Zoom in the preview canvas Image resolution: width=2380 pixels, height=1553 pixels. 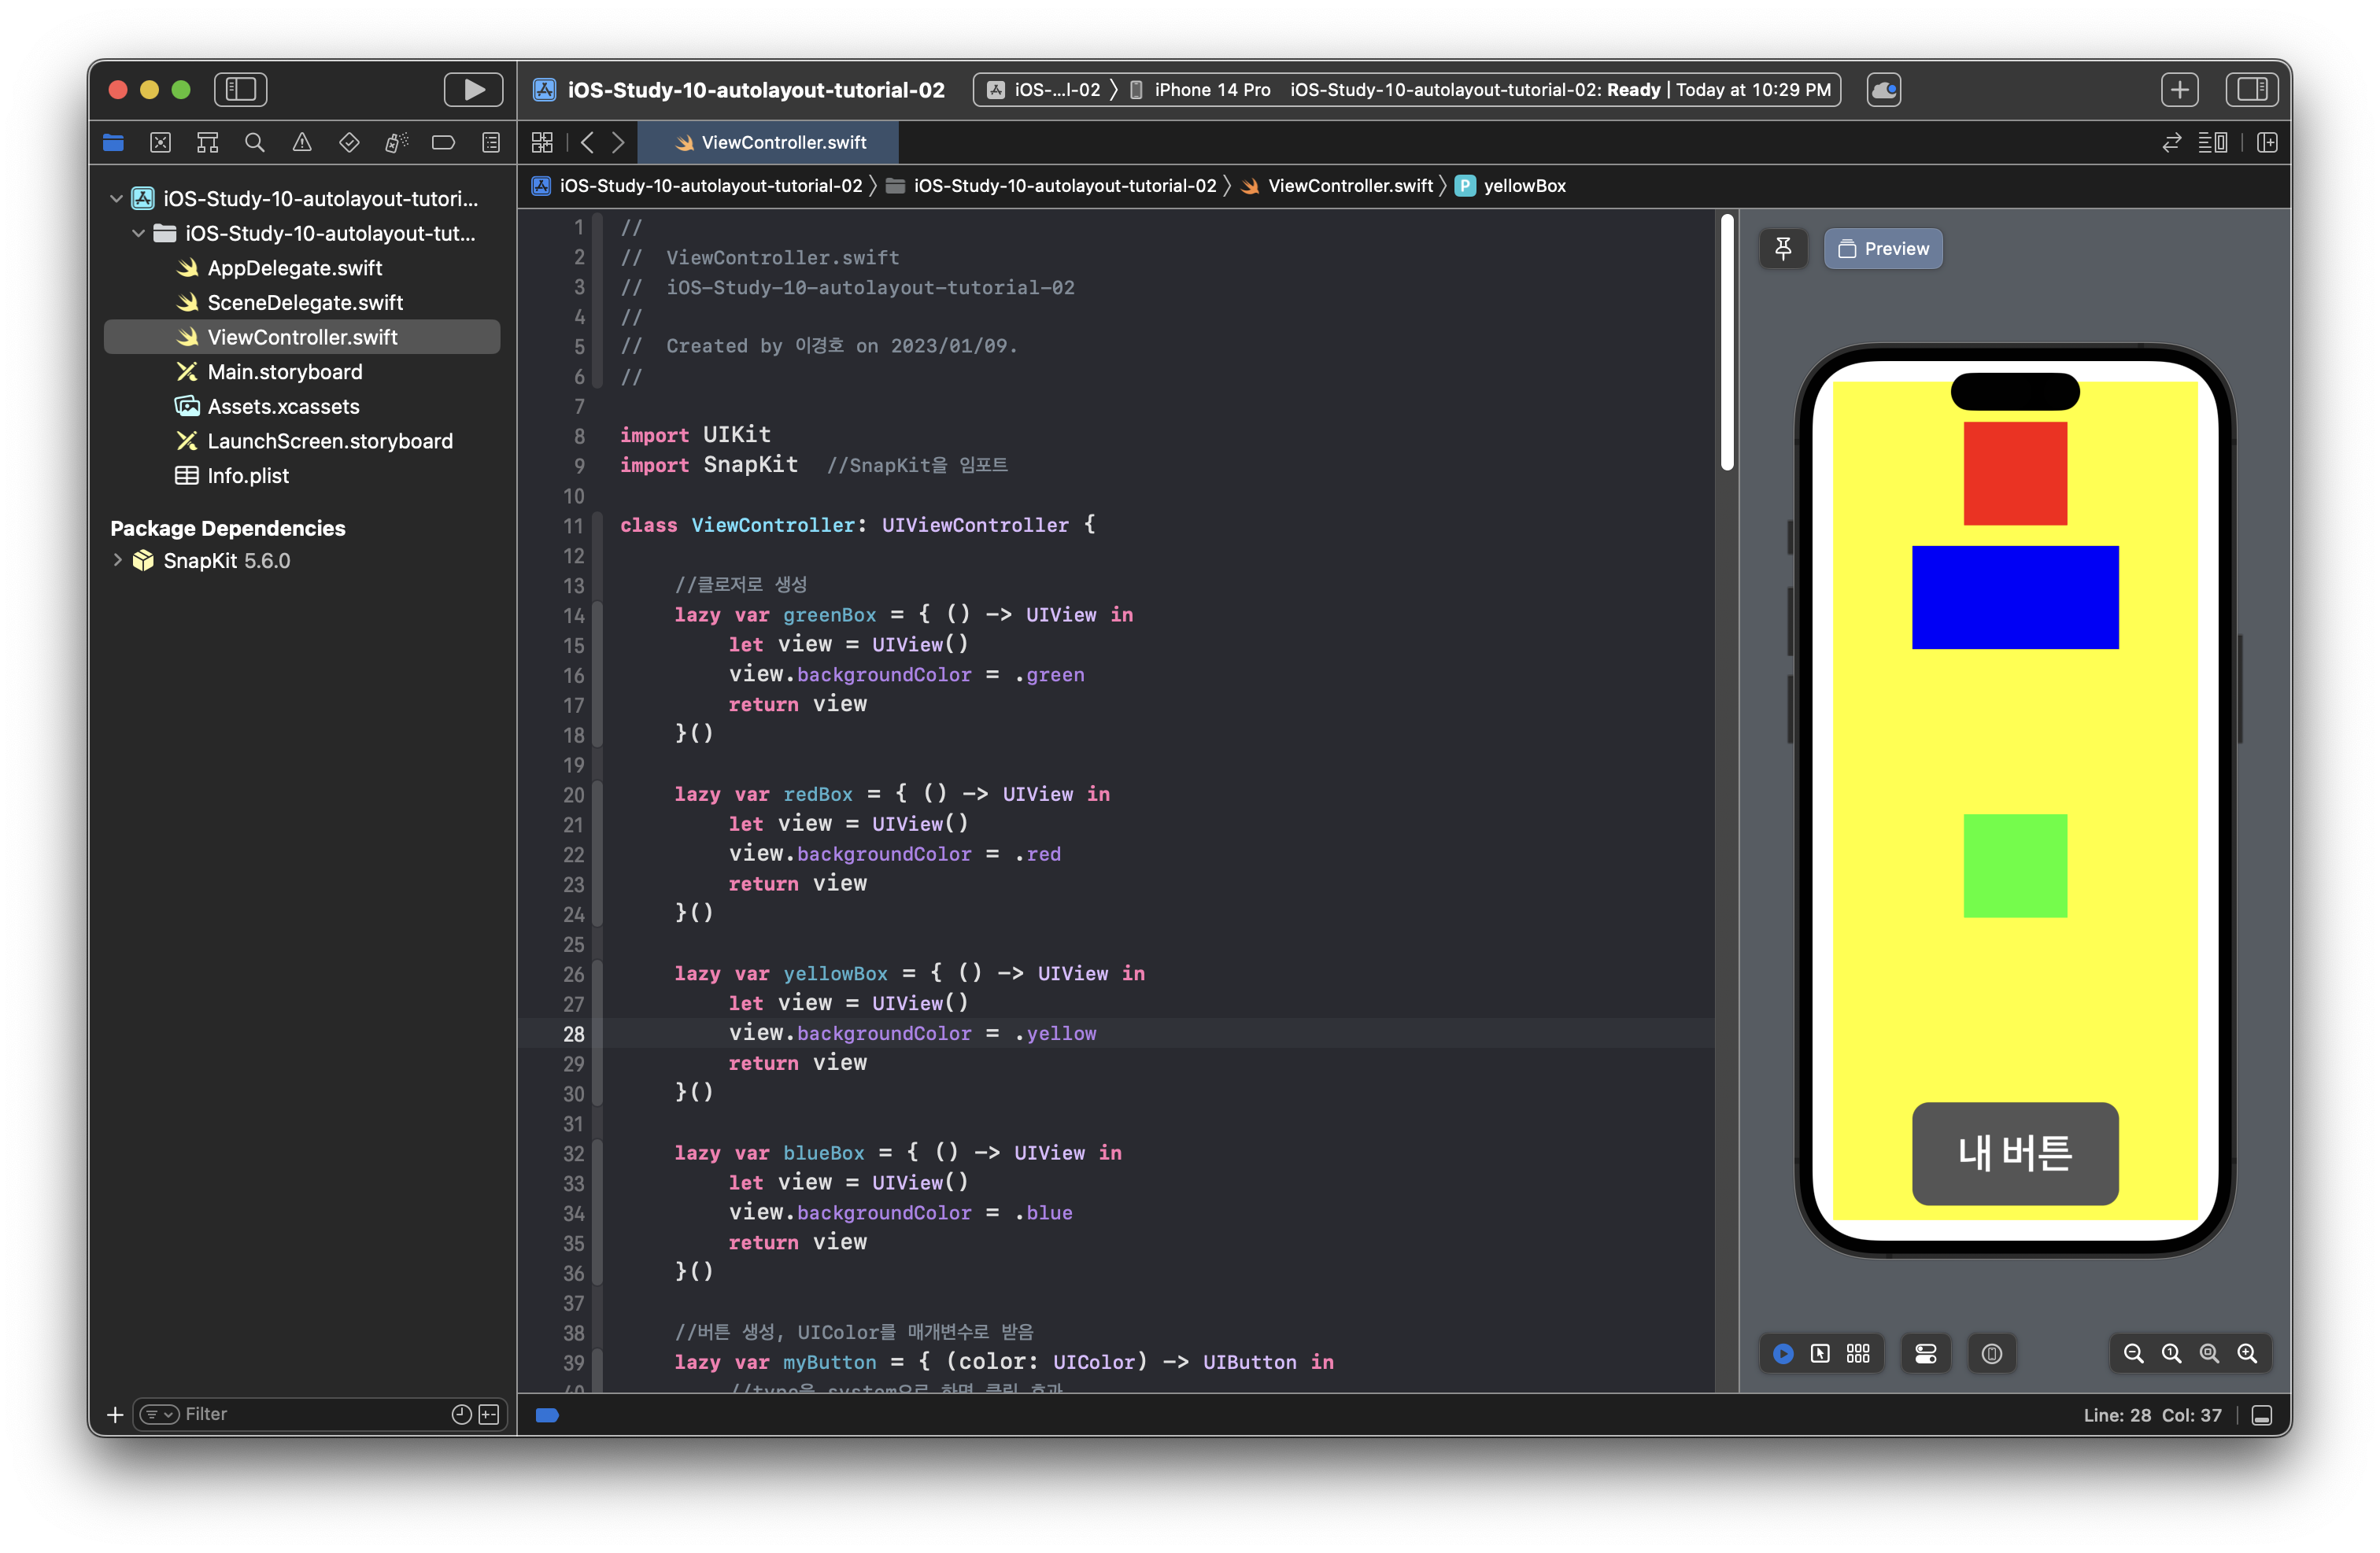click(x=2247, y=1354)
